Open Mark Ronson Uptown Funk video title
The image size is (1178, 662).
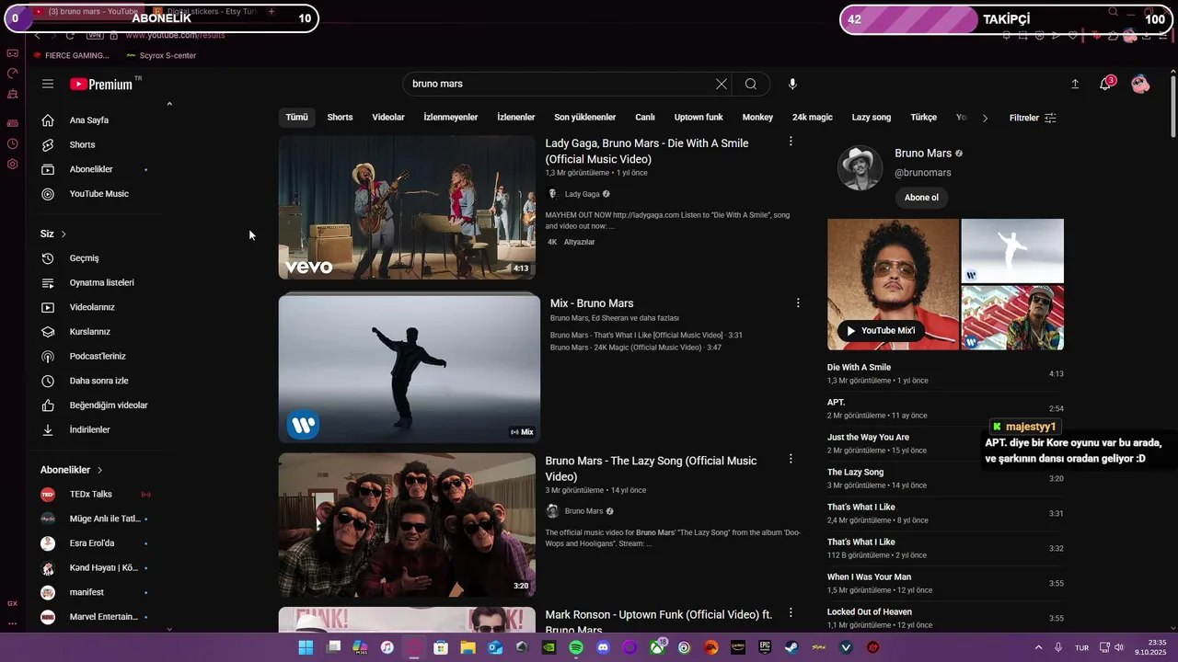tap(658, 622)
